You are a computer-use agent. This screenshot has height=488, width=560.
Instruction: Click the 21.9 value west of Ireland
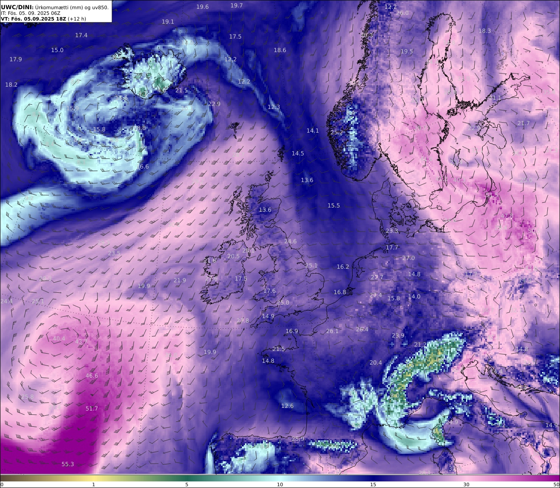179,281
